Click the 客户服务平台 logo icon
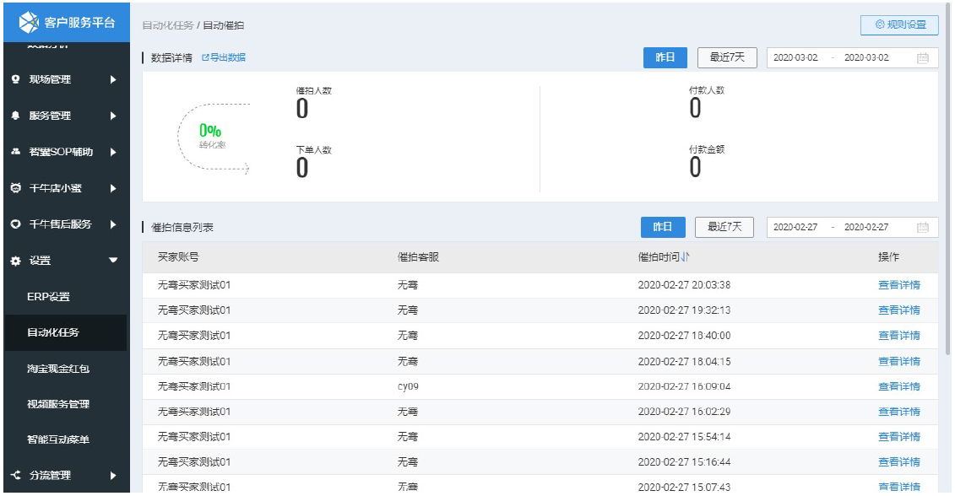Image resolution: width=955 pixels, height=496 pixels. click(x=30, y=21)
